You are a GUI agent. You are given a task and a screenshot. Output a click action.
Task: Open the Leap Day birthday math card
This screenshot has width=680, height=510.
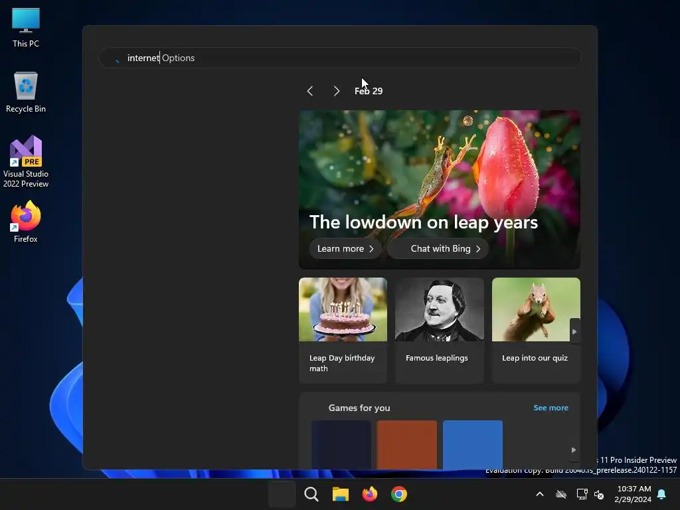point(343,331)
